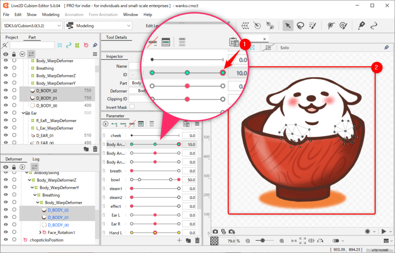Screen dimensions: 395x253
Task: Zoom in with the magnifier plus icon
Action: (282, 241)
